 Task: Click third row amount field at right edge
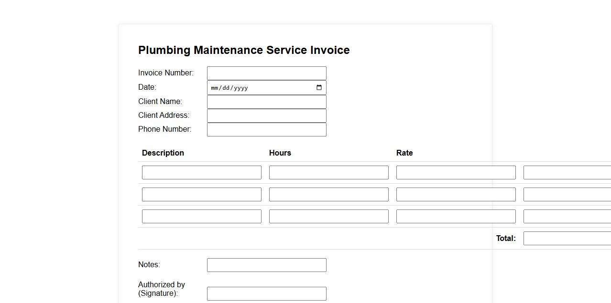567,217
